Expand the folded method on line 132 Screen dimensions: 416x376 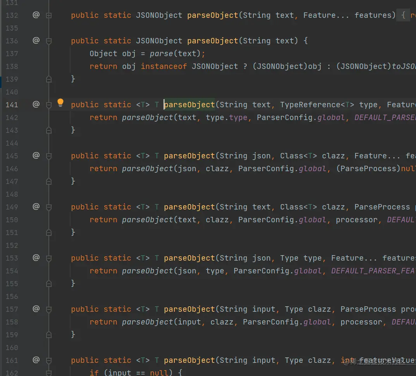[x=49, y=15]
